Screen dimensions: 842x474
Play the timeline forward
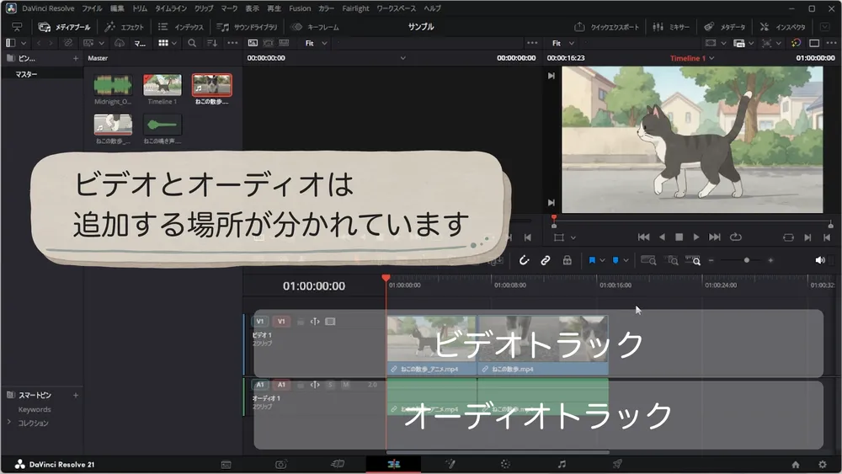coord(696,237)
